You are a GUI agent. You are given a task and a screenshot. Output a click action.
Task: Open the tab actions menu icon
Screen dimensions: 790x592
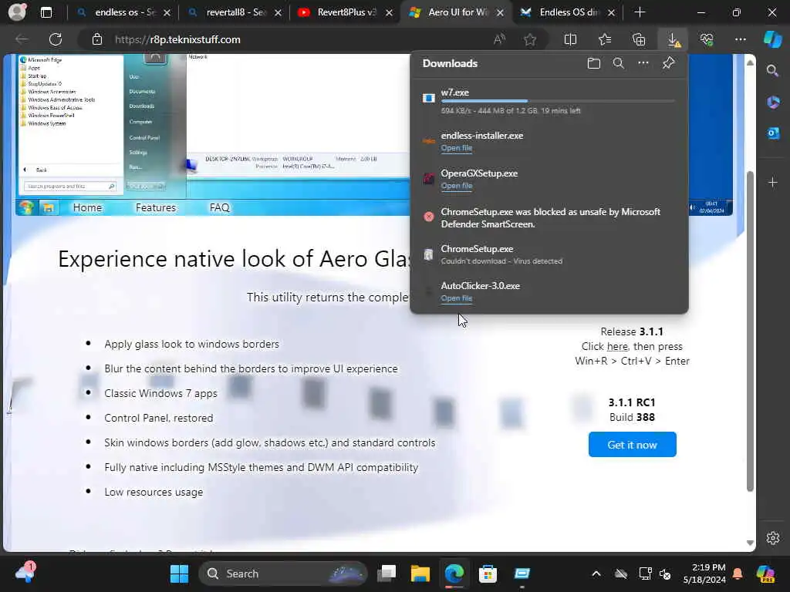[x=46, y=12]
